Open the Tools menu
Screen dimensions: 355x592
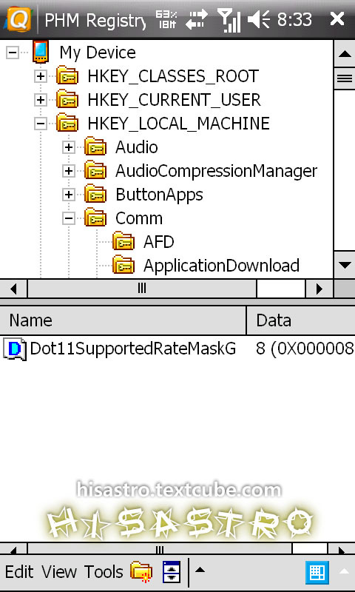[104, 572]
